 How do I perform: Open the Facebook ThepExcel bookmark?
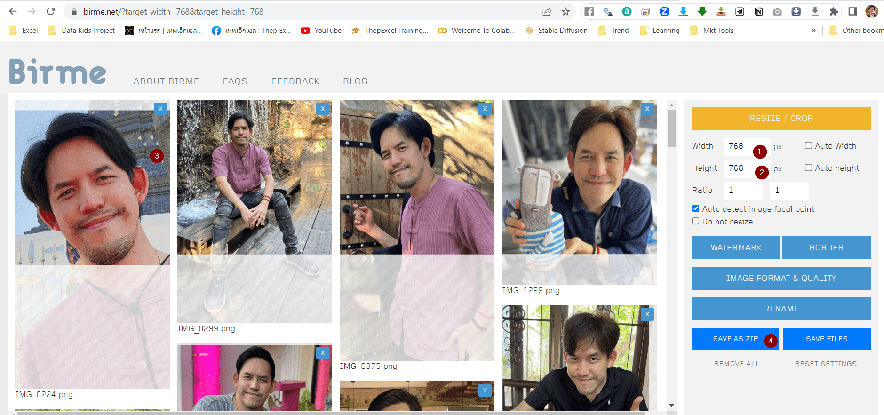[x=252, y=31]
